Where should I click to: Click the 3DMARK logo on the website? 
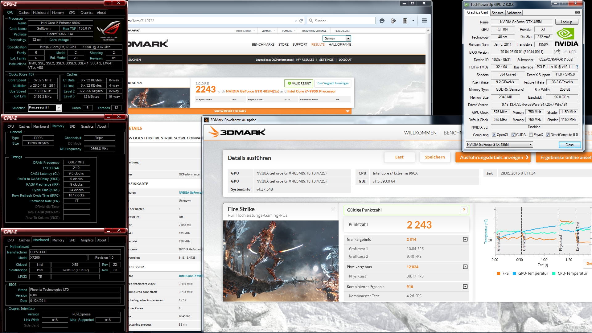tap(149, 43)
